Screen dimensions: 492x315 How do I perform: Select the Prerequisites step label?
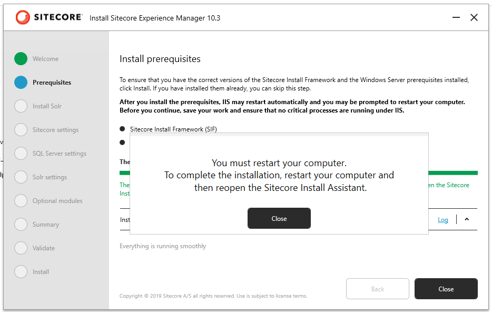point(52,83)
